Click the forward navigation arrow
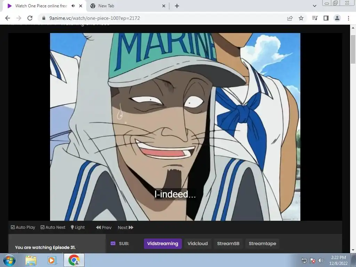Image resolution: width=356 pixels, height=267 pixels. coord(19,18)
